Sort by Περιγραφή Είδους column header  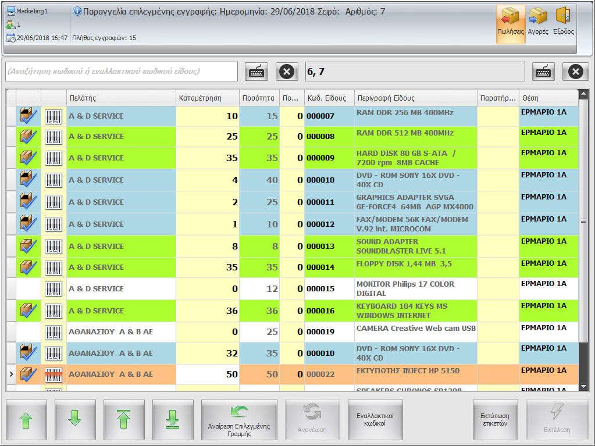[x=415, y=98]
